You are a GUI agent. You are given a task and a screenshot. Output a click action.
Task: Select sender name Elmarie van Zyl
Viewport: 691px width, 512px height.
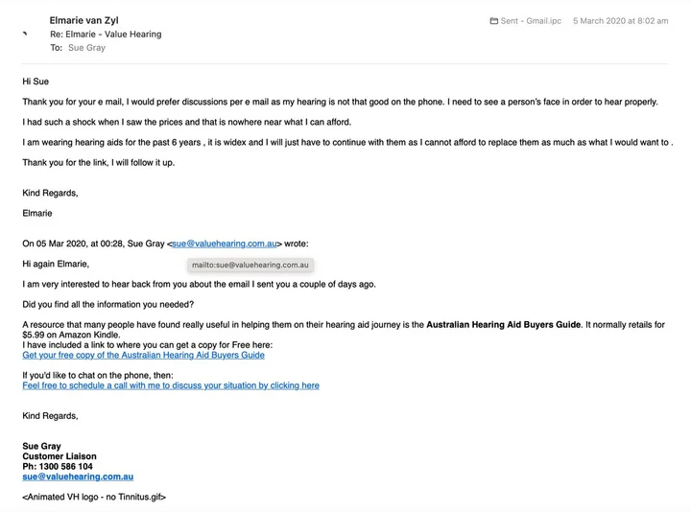(83, 20)
